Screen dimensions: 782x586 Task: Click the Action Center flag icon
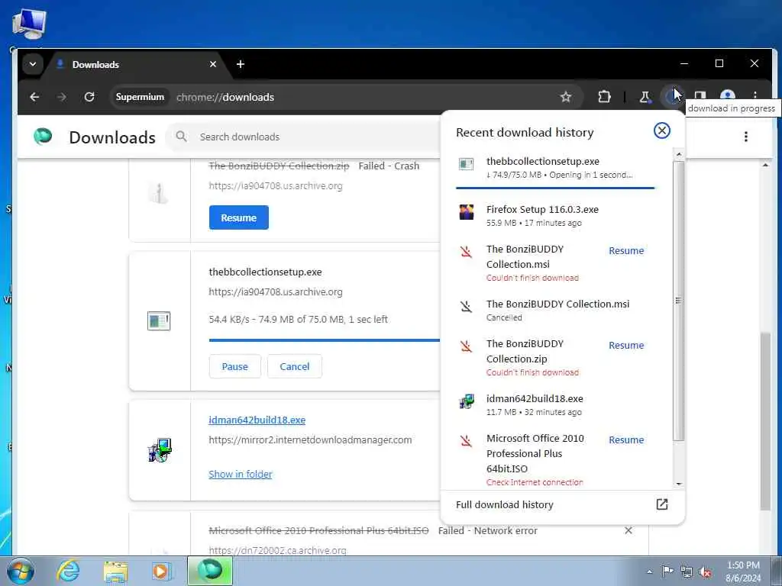(x=667, y=571)
